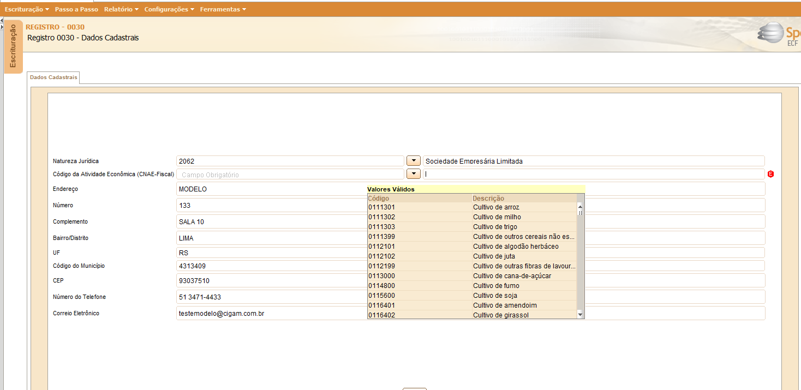801x390 pixels.
Task: Select code 0116401 Cultivo de amendoim
Action: (472, 305)
